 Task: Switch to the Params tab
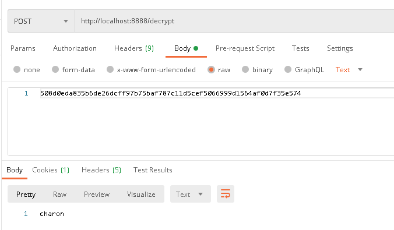23,48
